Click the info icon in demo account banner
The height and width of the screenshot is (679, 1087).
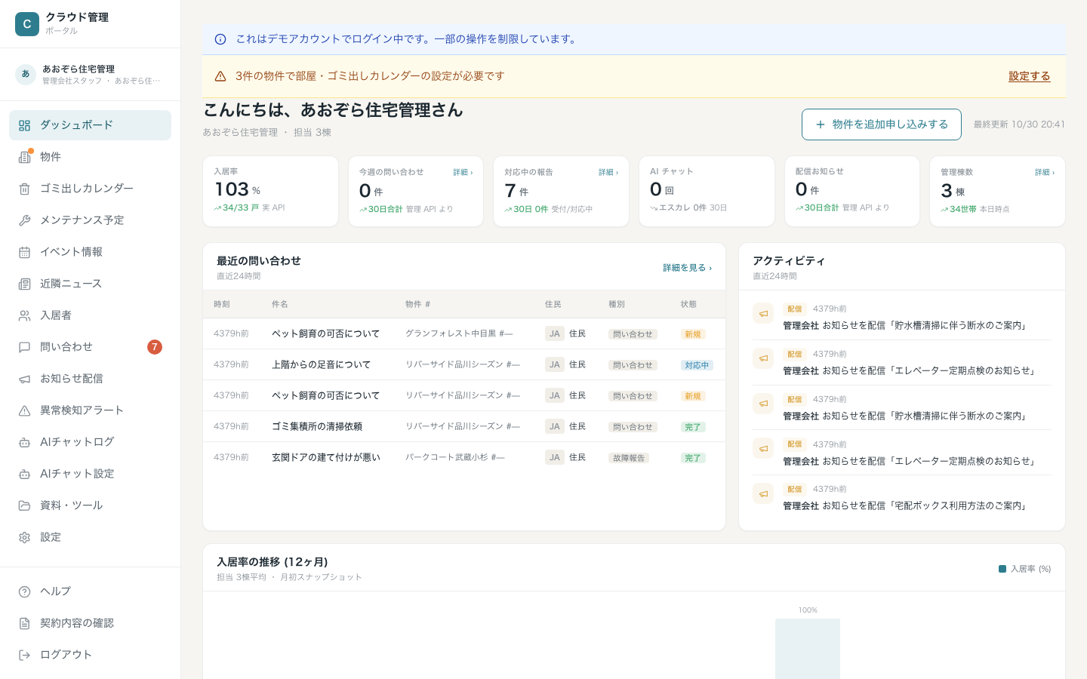(220, 39)
